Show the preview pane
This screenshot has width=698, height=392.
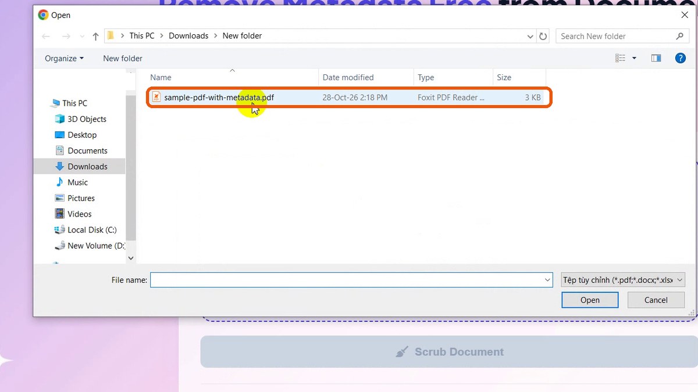(x=656, y=58)
